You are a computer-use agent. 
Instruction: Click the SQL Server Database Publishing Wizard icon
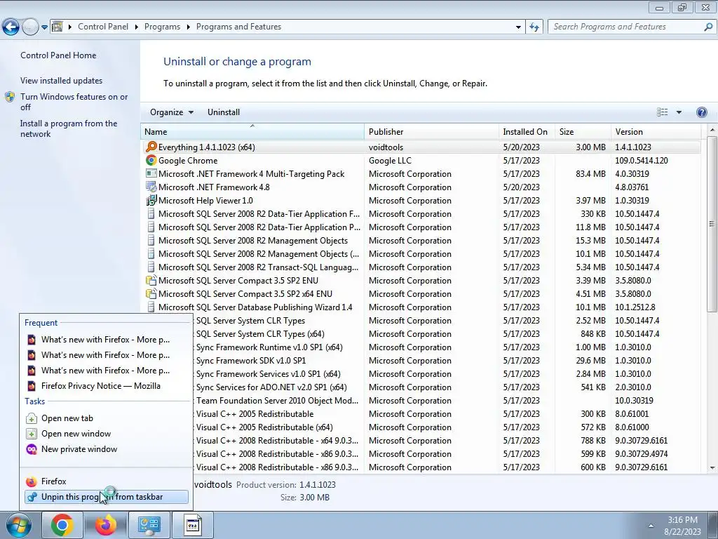[x=151, y=307]
